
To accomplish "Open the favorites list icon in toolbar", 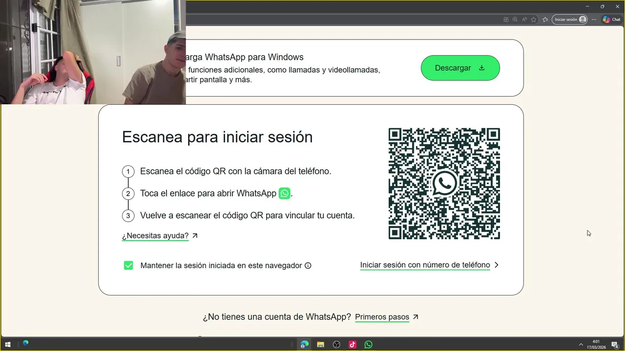I will click(545, 19).
